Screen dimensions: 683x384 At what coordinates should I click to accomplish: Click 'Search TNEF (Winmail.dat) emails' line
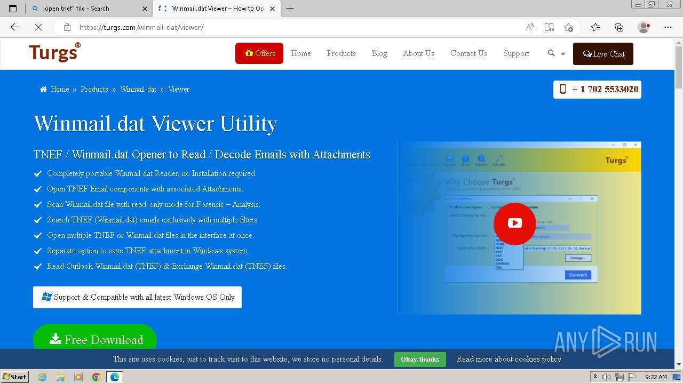[x=153, y=220]
